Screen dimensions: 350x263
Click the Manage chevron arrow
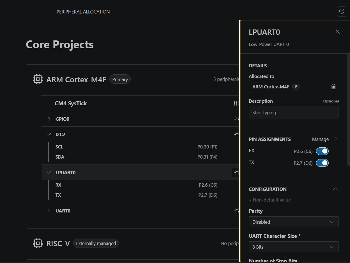(335, 139)
